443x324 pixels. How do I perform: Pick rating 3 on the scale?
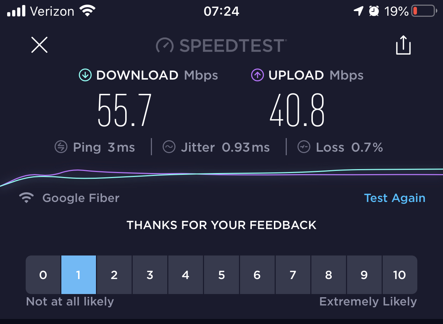pos(150,275)
